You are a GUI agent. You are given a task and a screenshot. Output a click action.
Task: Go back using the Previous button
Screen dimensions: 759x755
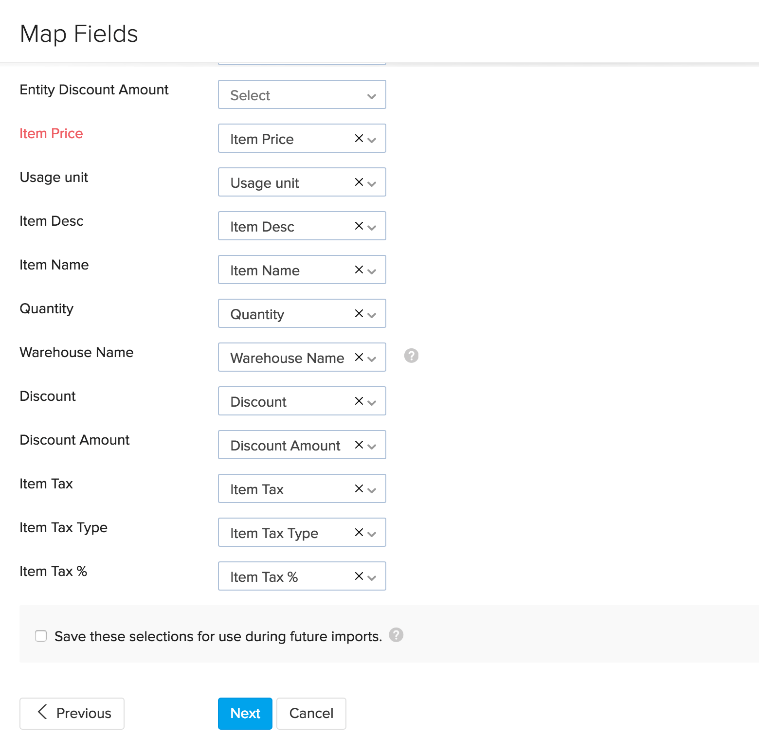[x=72, y=713]
